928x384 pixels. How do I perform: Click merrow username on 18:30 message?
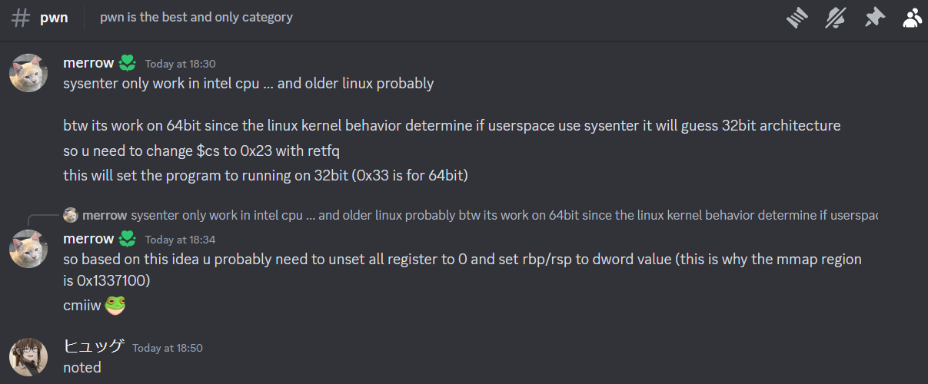[x=88, y=63]
